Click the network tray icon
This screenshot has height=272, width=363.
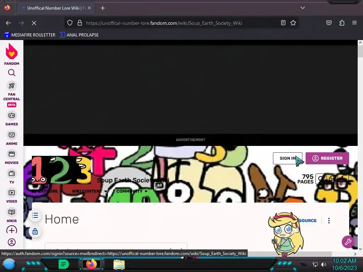click(x=315, y=264)
